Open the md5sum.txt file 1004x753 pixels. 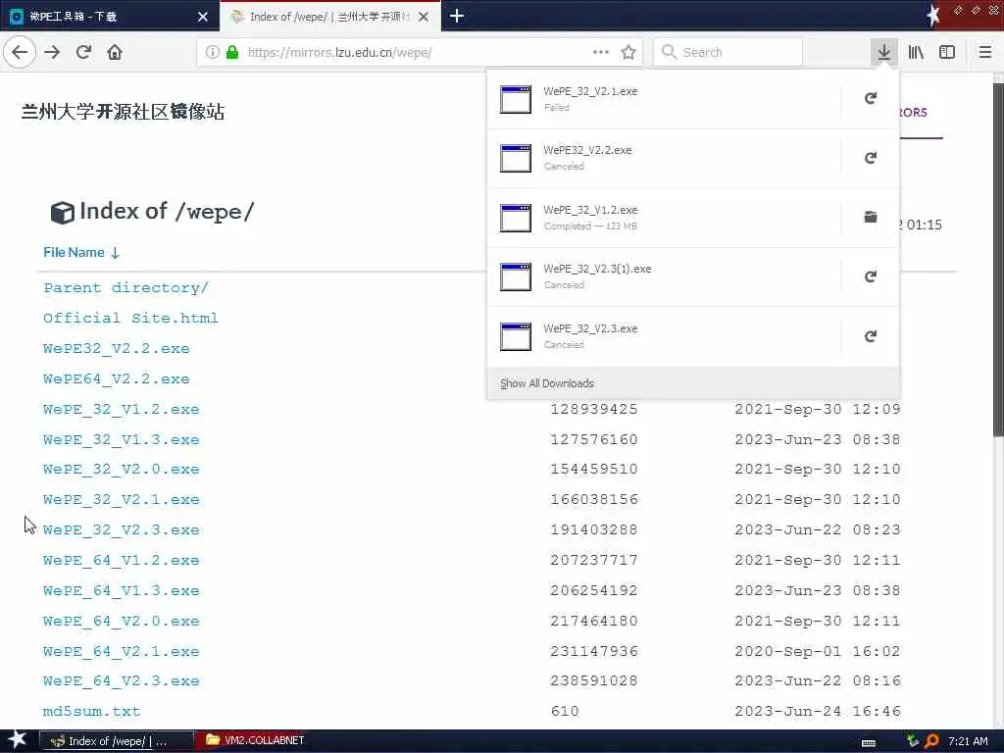(x=91, y=712)
